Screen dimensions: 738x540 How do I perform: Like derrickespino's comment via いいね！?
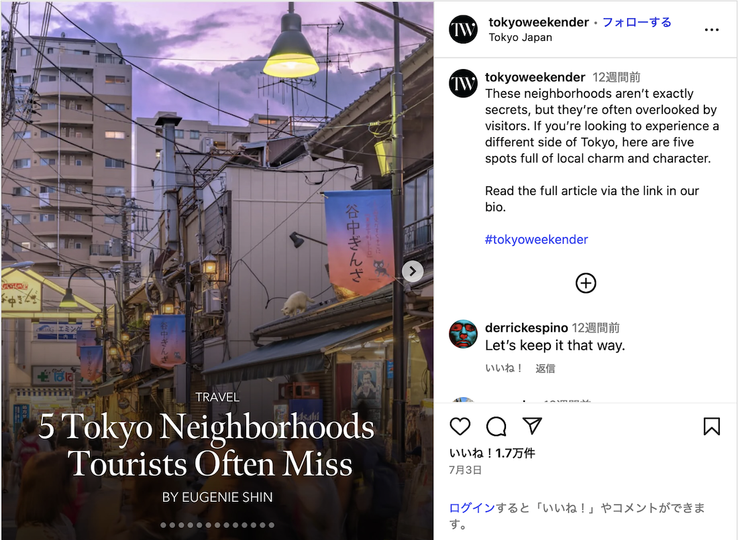[x=504, y=368]
